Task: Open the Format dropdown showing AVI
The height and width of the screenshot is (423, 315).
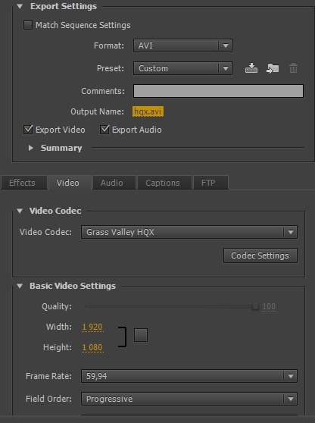Action: click(182, 45)
